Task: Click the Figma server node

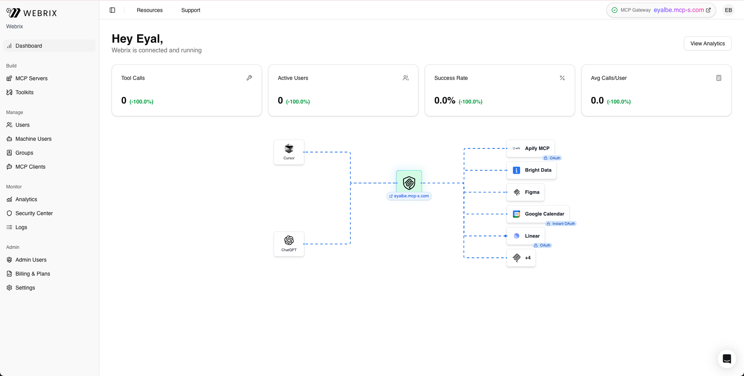Action: [525, 192]
